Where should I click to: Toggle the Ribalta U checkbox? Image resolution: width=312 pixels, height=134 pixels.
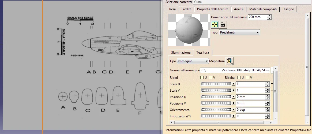(239, 78)
